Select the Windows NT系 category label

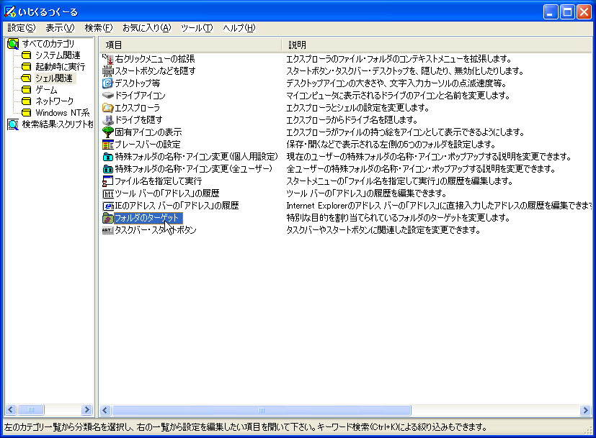point(63,113)
